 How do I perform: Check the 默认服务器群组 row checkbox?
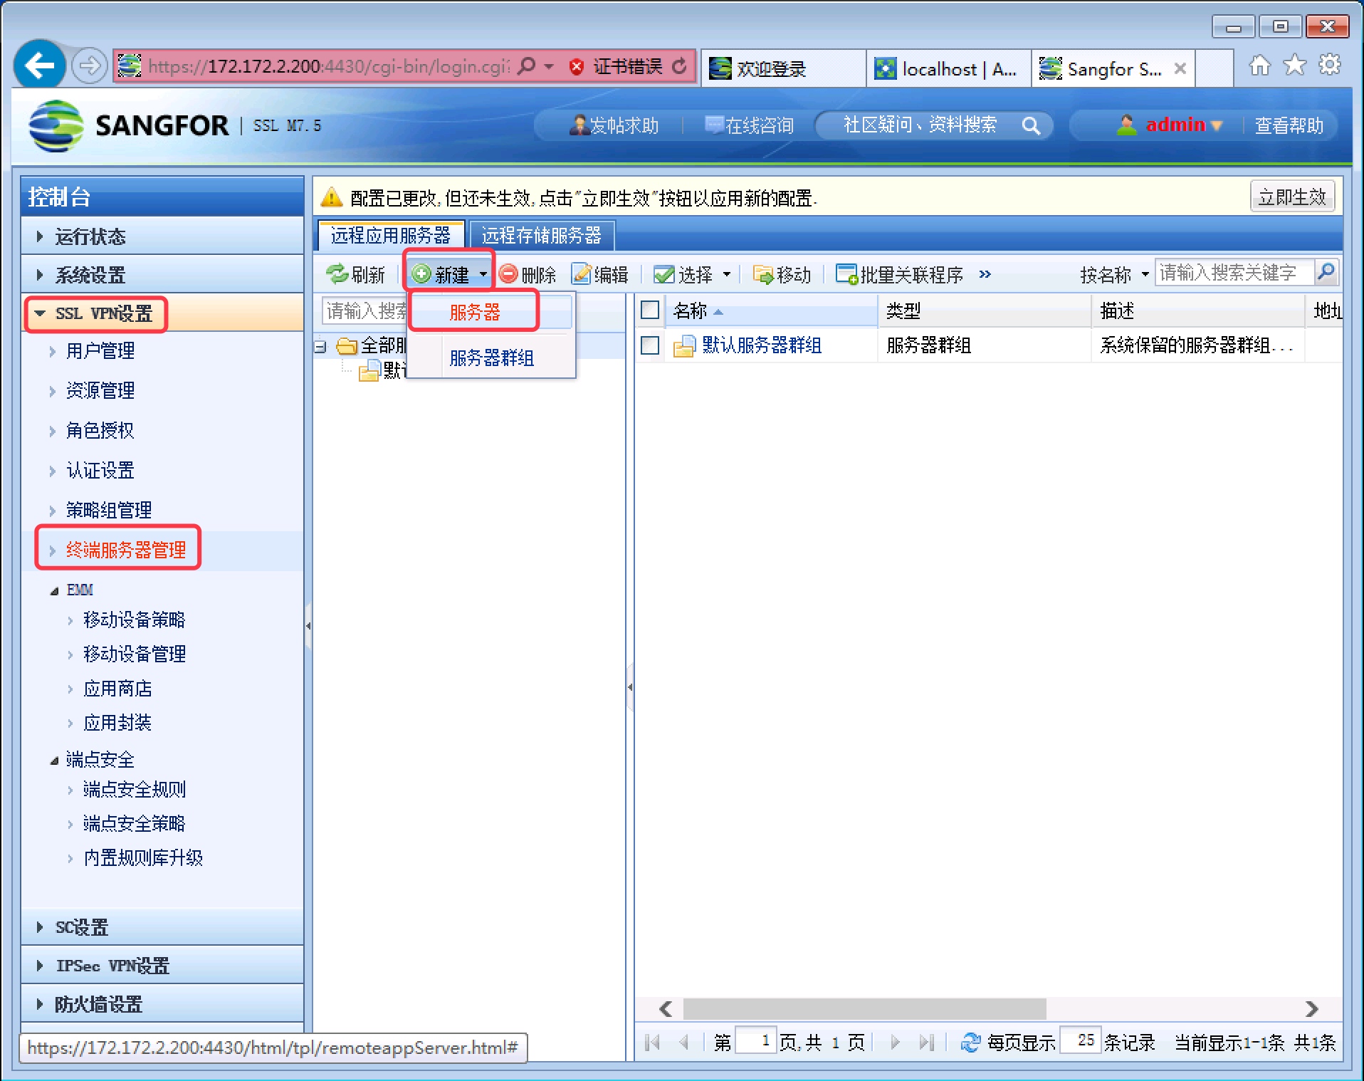[x=650, y=345]
